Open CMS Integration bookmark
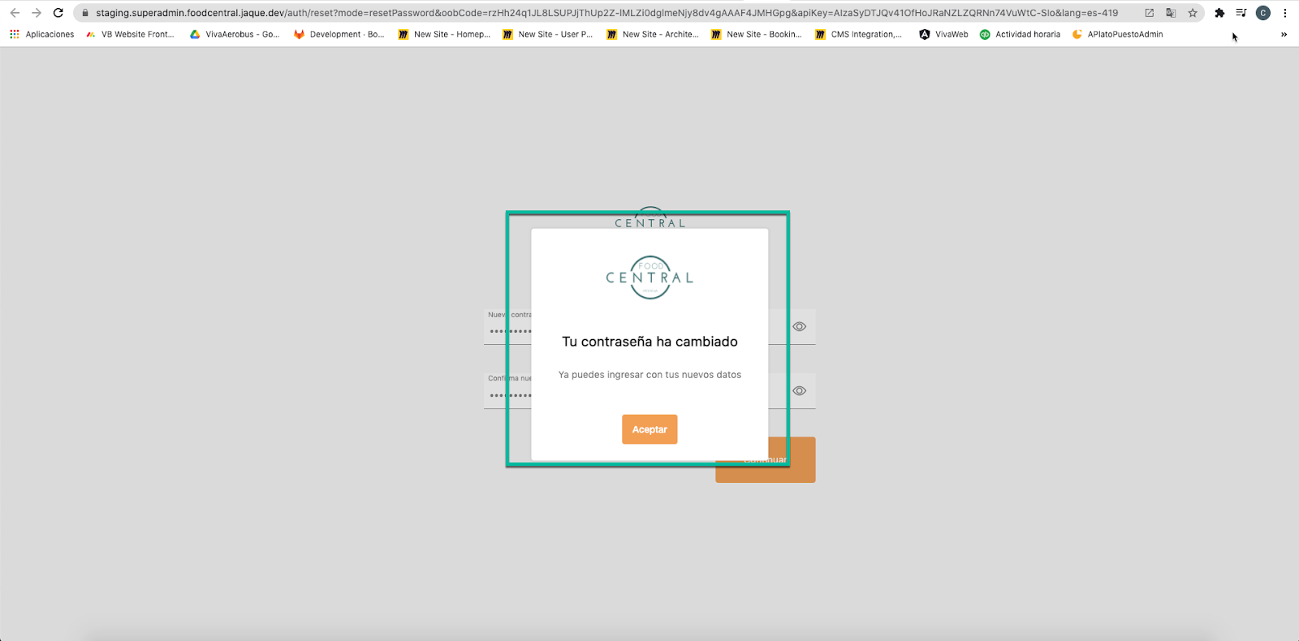1299x641 pixels. (859, 34)
